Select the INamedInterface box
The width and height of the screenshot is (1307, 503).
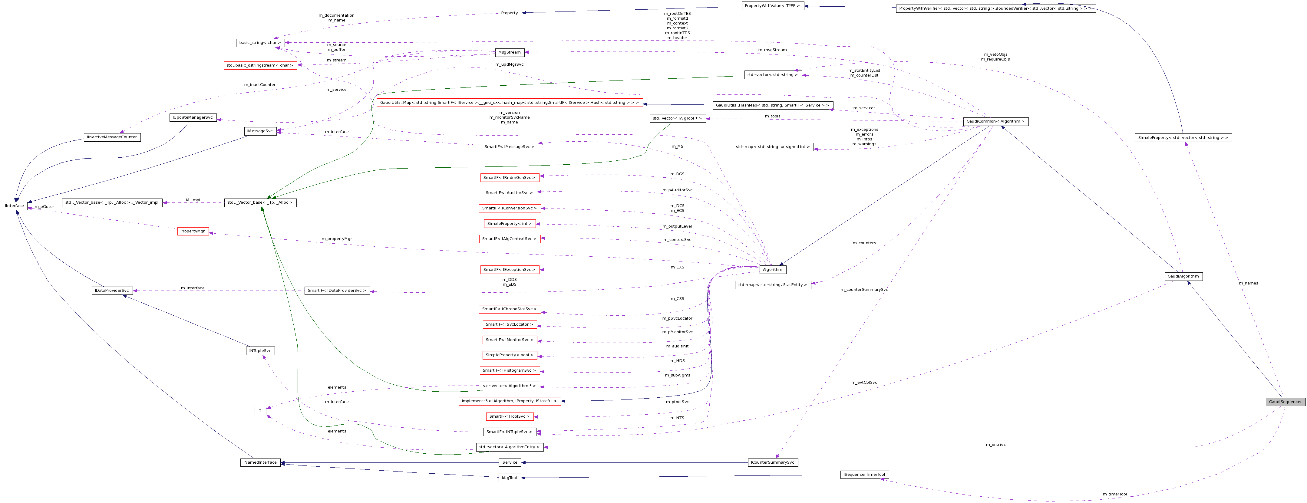point(260,462)
